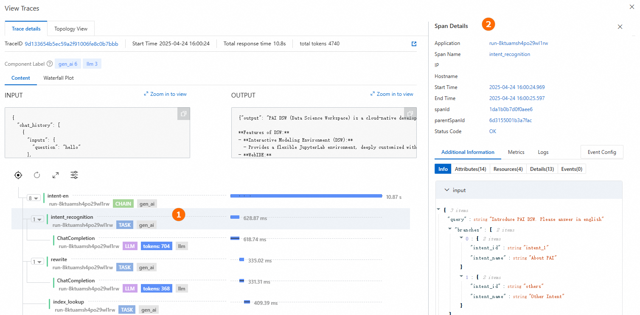The height and width of the screenshot is (315, 640).
Task: Click the Start Time value 2025-04-24 16:00:24.969
Action: 517,87
